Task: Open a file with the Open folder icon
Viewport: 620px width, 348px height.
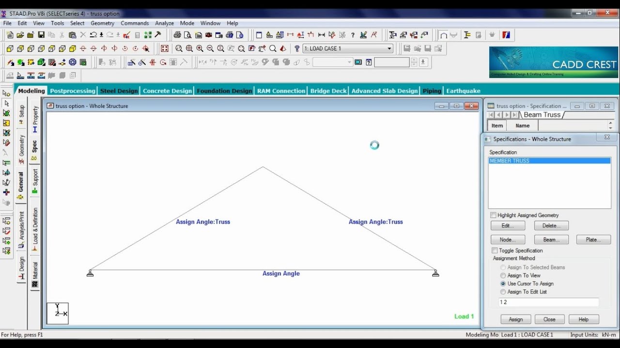Action: pos(20,35)
